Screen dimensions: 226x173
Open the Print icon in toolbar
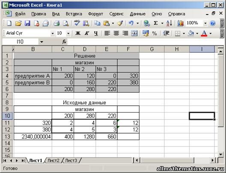click(x=56, y=23)
